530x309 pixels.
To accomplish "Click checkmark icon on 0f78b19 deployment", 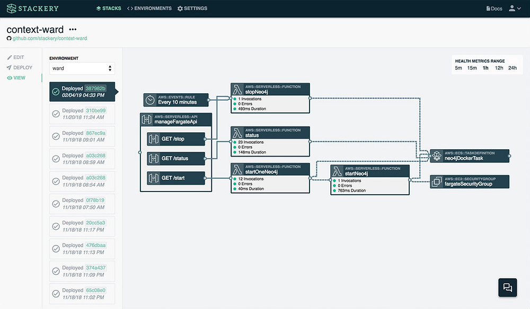I will coord(56,204).
